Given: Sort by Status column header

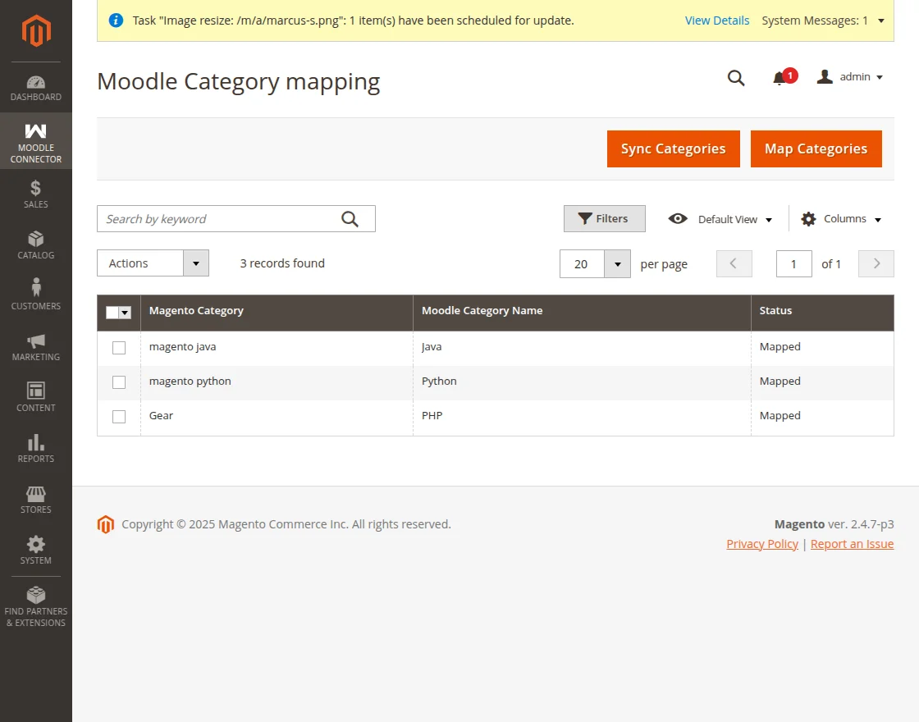Looking at the screenshot, I should [x=822, y=311].
